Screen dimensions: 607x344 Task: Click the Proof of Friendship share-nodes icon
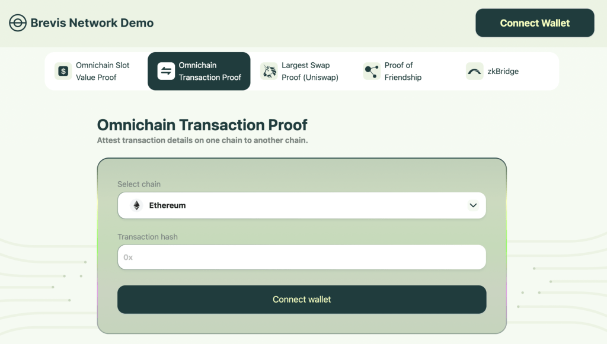tap(372, 72)
